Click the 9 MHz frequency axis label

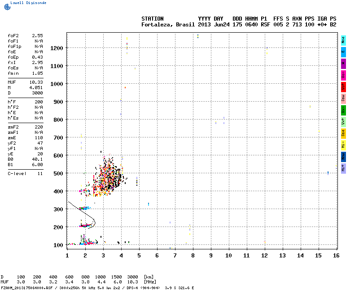pyautogui.click(x=211, y=256)
